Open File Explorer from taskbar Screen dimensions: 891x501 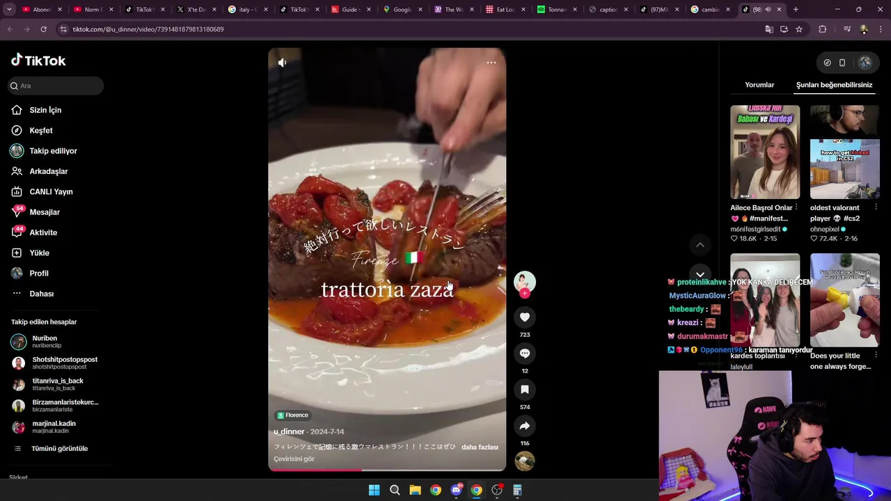pos(415,490)
